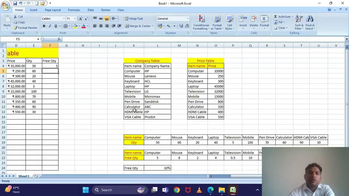
Task: Apply the yellow fill color
Action: tap(75, 26)
